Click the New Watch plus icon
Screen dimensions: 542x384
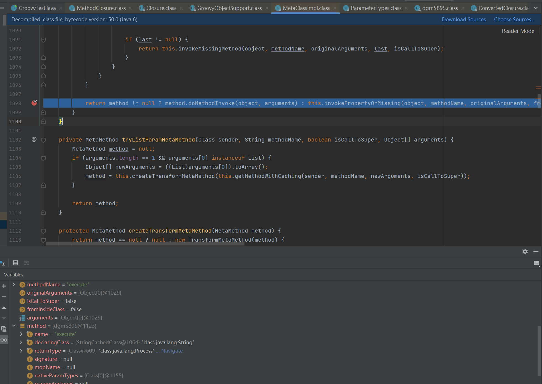(x=4, y=286)
